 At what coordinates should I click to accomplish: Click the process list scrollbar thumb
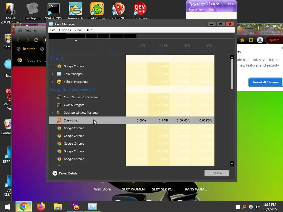click(232, 74)
